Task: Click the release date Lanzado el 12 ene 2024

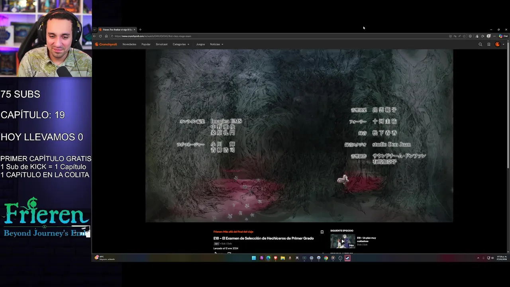Action: point(226,248)
